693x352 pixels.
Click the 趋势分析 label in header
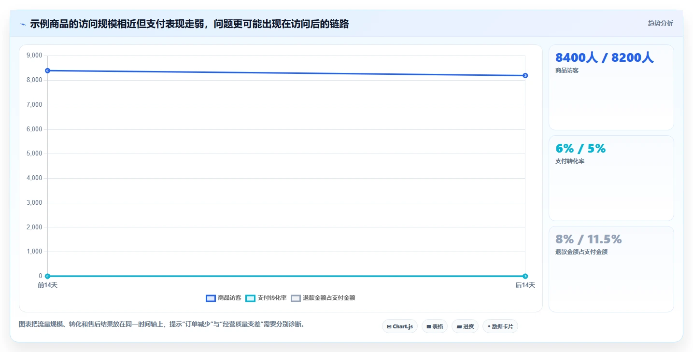pos(661,23)
